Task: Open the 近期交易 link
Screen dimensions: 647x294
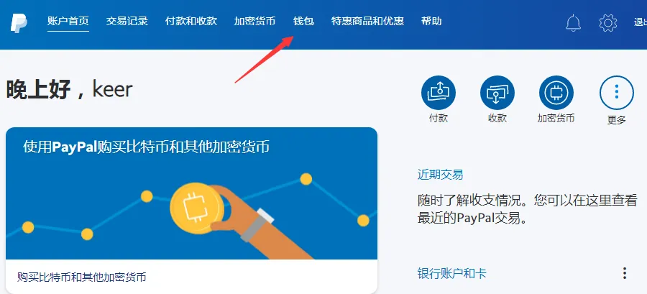Action: (440, 175)
